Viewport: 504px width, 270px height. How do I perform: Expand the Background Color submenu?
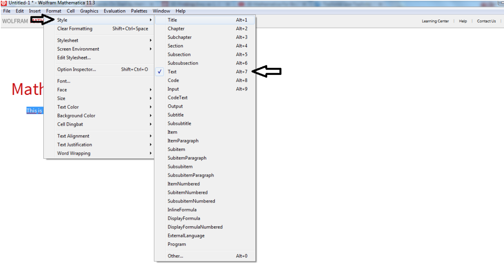click(x=99, y=116)
